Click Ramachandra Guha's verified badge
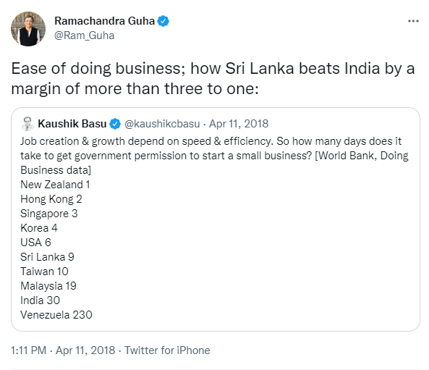This screenshot has width=429, height=370. (163, 21)
